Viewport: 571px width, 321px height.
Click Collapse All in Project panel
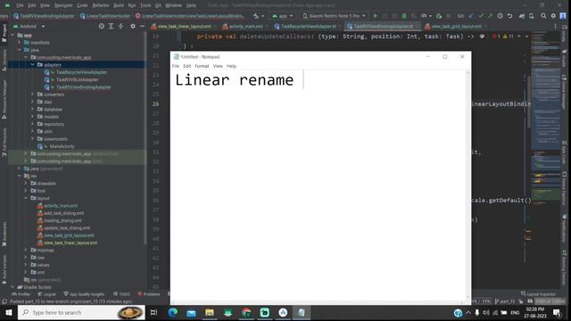click(120, 26)
